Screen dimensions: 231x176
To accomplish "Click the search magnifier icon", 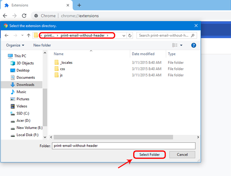I will click(193, 35).
